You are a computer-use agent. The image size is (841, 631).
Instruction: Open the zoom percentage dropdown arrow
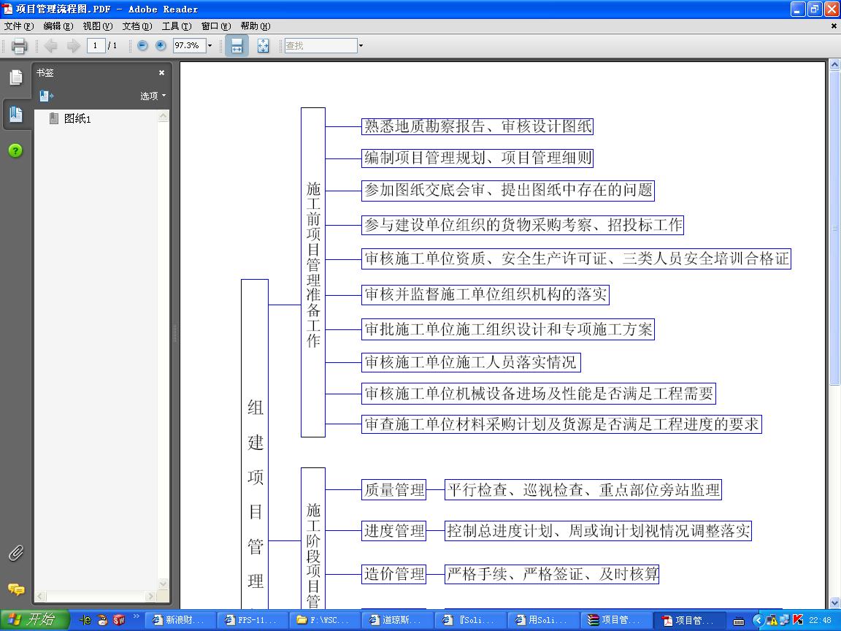[x=210, y=45]
